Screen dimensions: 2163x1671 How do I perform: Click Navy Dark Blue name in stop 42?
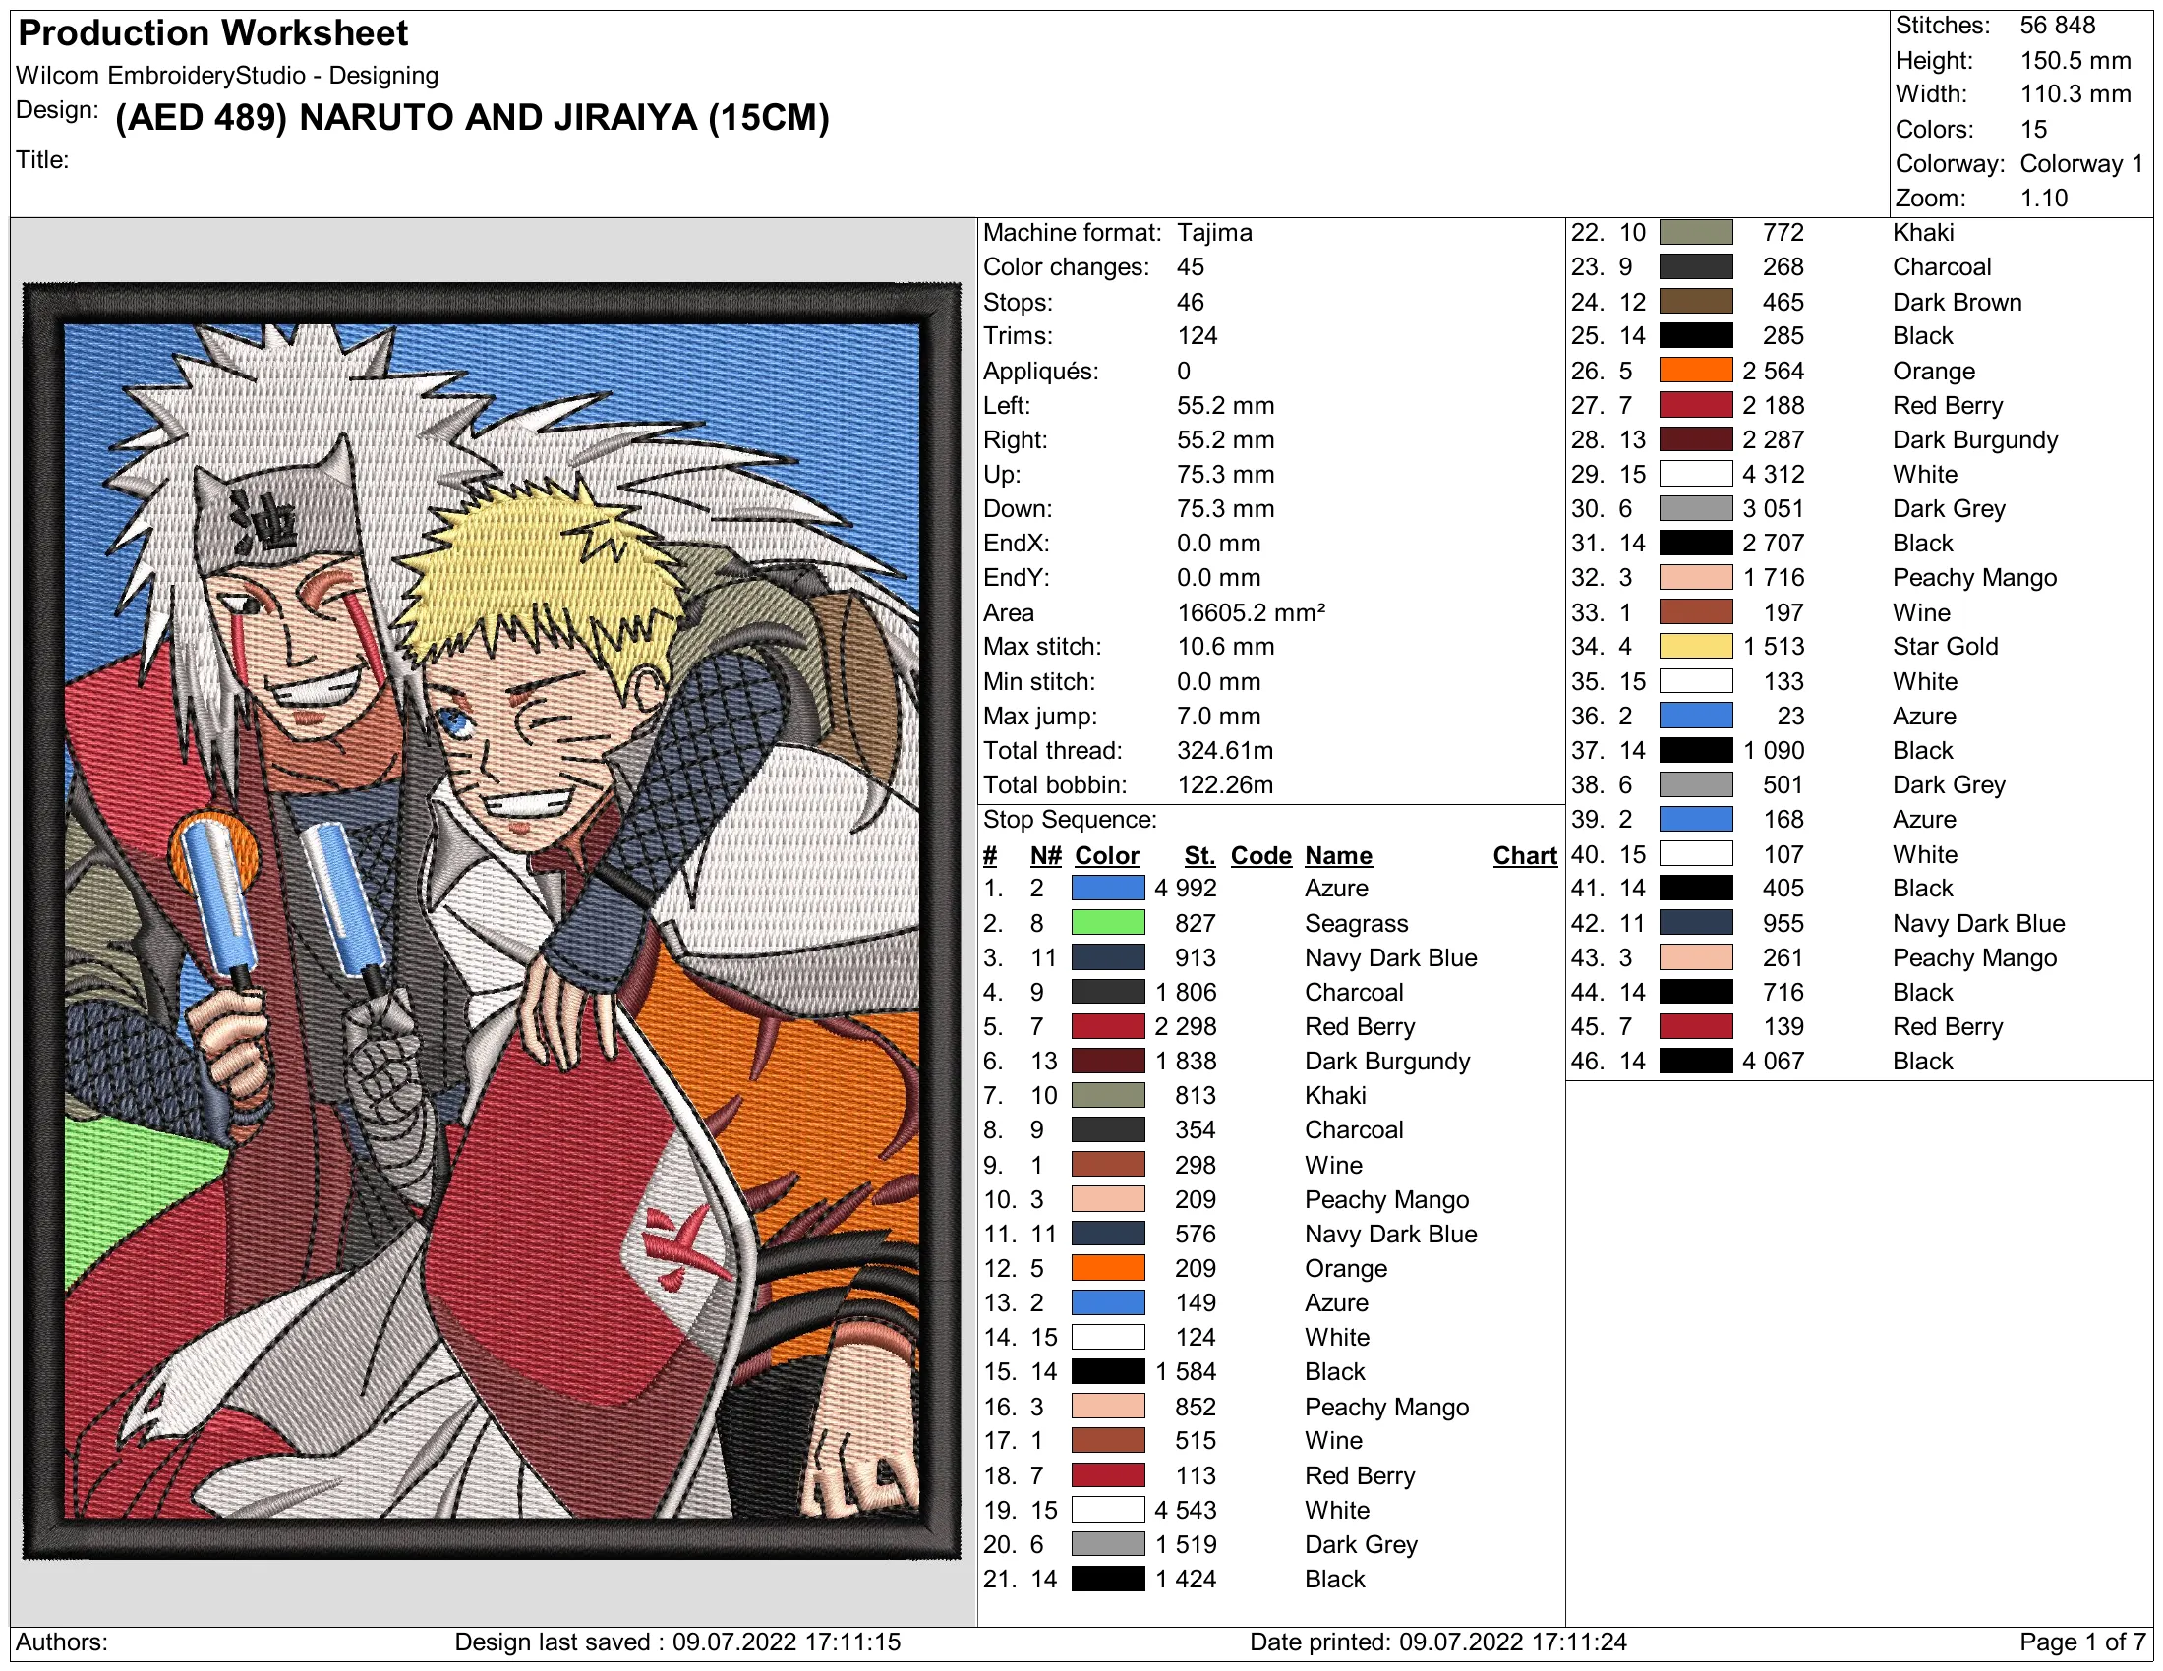point(1978,923)
